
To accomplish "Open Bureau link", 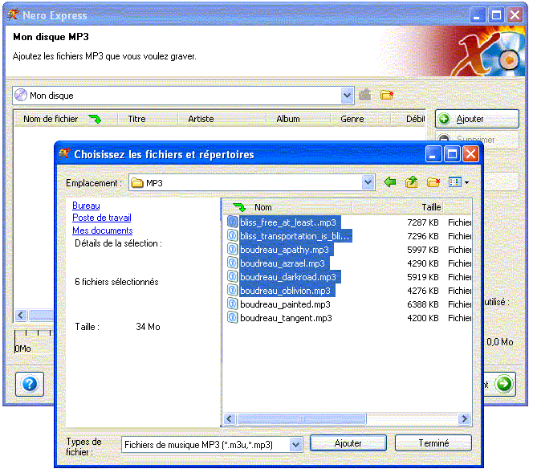I will 86,206.
